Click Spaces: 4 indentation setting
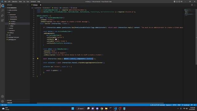The width and height of the screenshot is (197, 111). click(169, 105)
